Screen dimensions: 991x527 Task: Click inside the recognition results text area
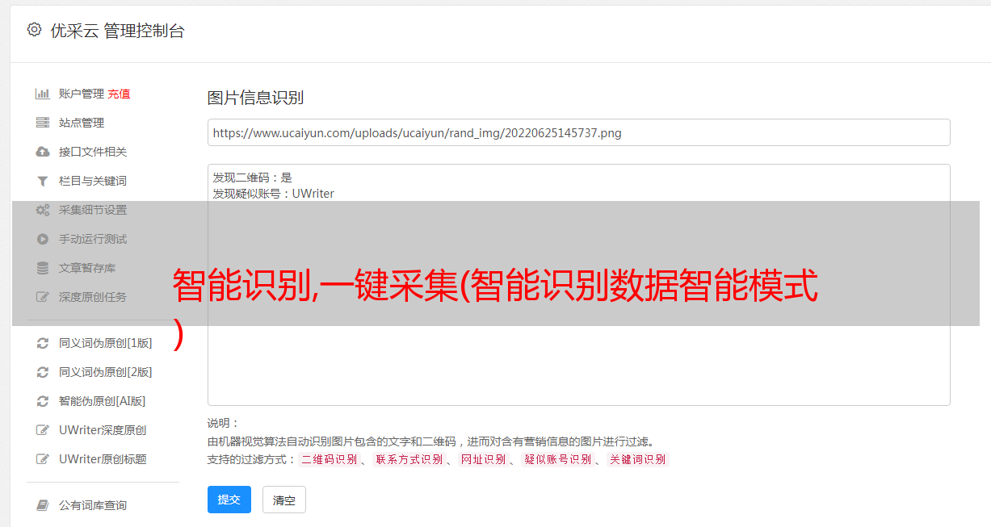pos(578,284)
